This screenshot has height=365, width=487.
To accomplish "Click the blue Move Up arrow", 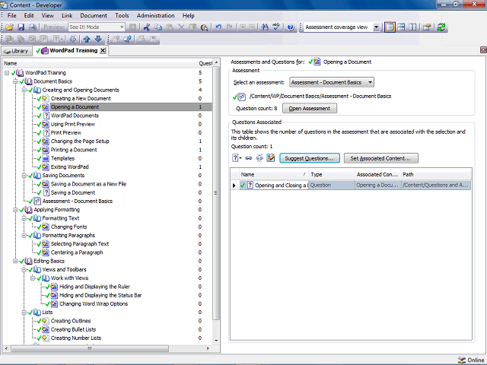I will pos(87,39).
